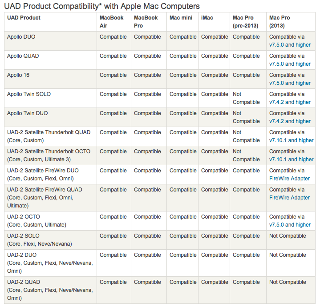Open FireWire Adapter link for Satellite FireWire DUO
This screenshot has height=307, width=320.
click(x=289, y=179)
